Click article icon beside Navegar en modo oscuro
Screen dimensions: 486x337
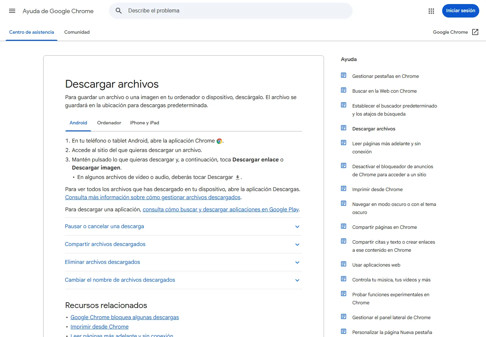[344, 203]
